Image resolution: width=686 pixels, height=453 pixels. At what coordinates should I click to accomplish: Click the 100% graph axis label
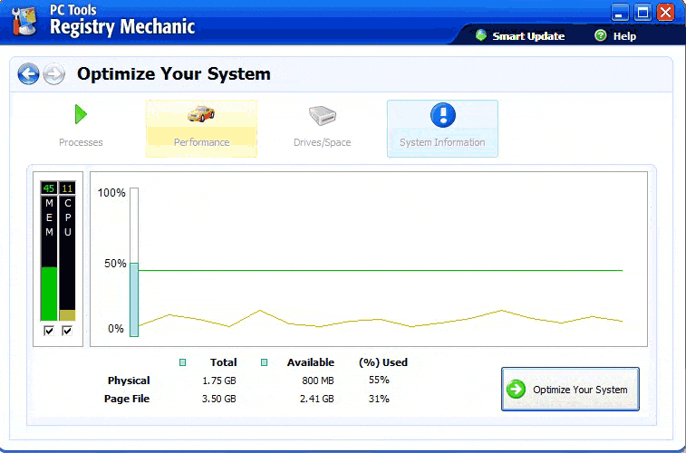[x=111, y=193]
